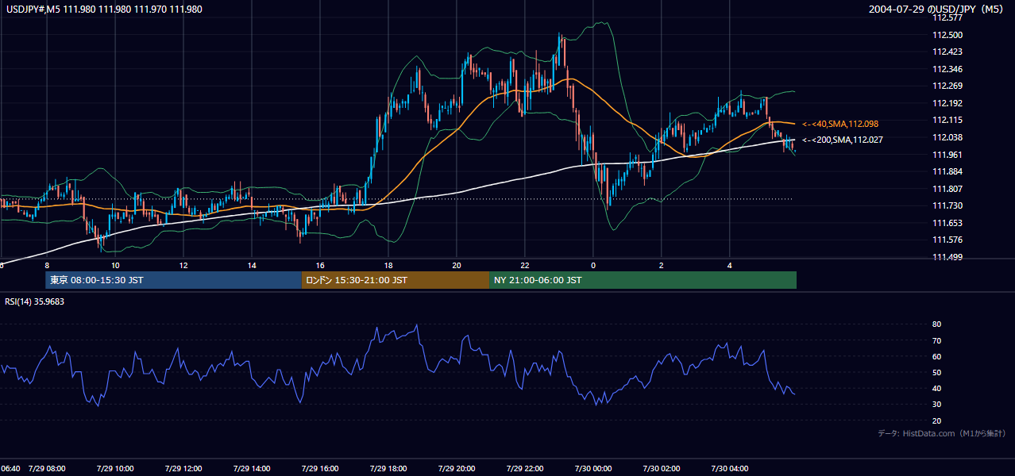The image size is (1015, 476).
Task: Click the 7/30 02:00 bottom time label
Action: tap(662, 469)
